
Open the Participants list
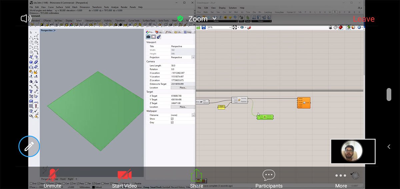pyautogui.click(x=269, y=179)
